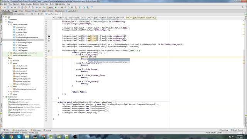Click the override gutter icon beside setOnNavigationItemSelectedListener
The image size is (247, 139).
pos(49,51)
